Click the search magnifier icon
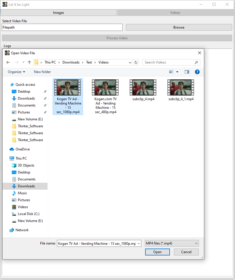235x280 pixels. [x=196, y=62]
